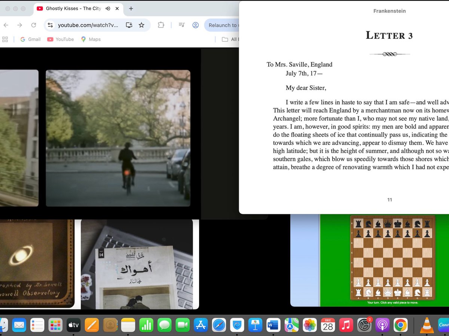Open Launchpad from the Dock
This screenshot has width=449, height=336.
[55, 325]
